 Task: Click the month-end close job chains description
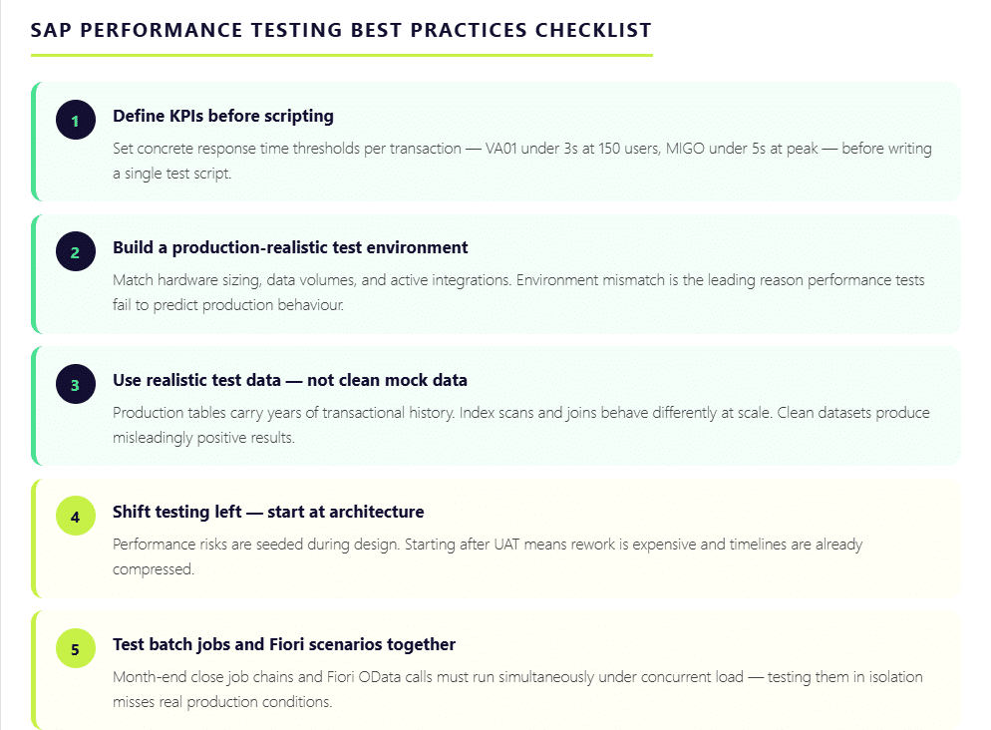517,689
